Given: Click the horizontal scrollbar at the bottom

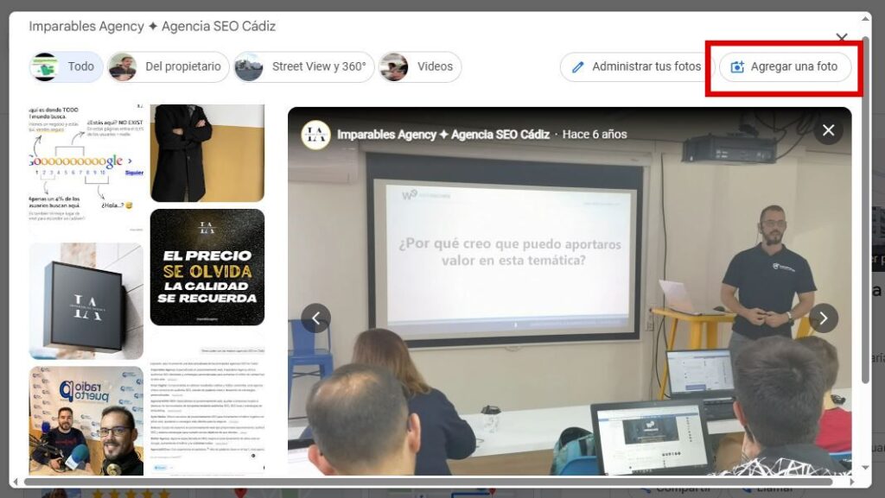Looking at the screenshot, I should pyautogui.click(x=423, y=482).
